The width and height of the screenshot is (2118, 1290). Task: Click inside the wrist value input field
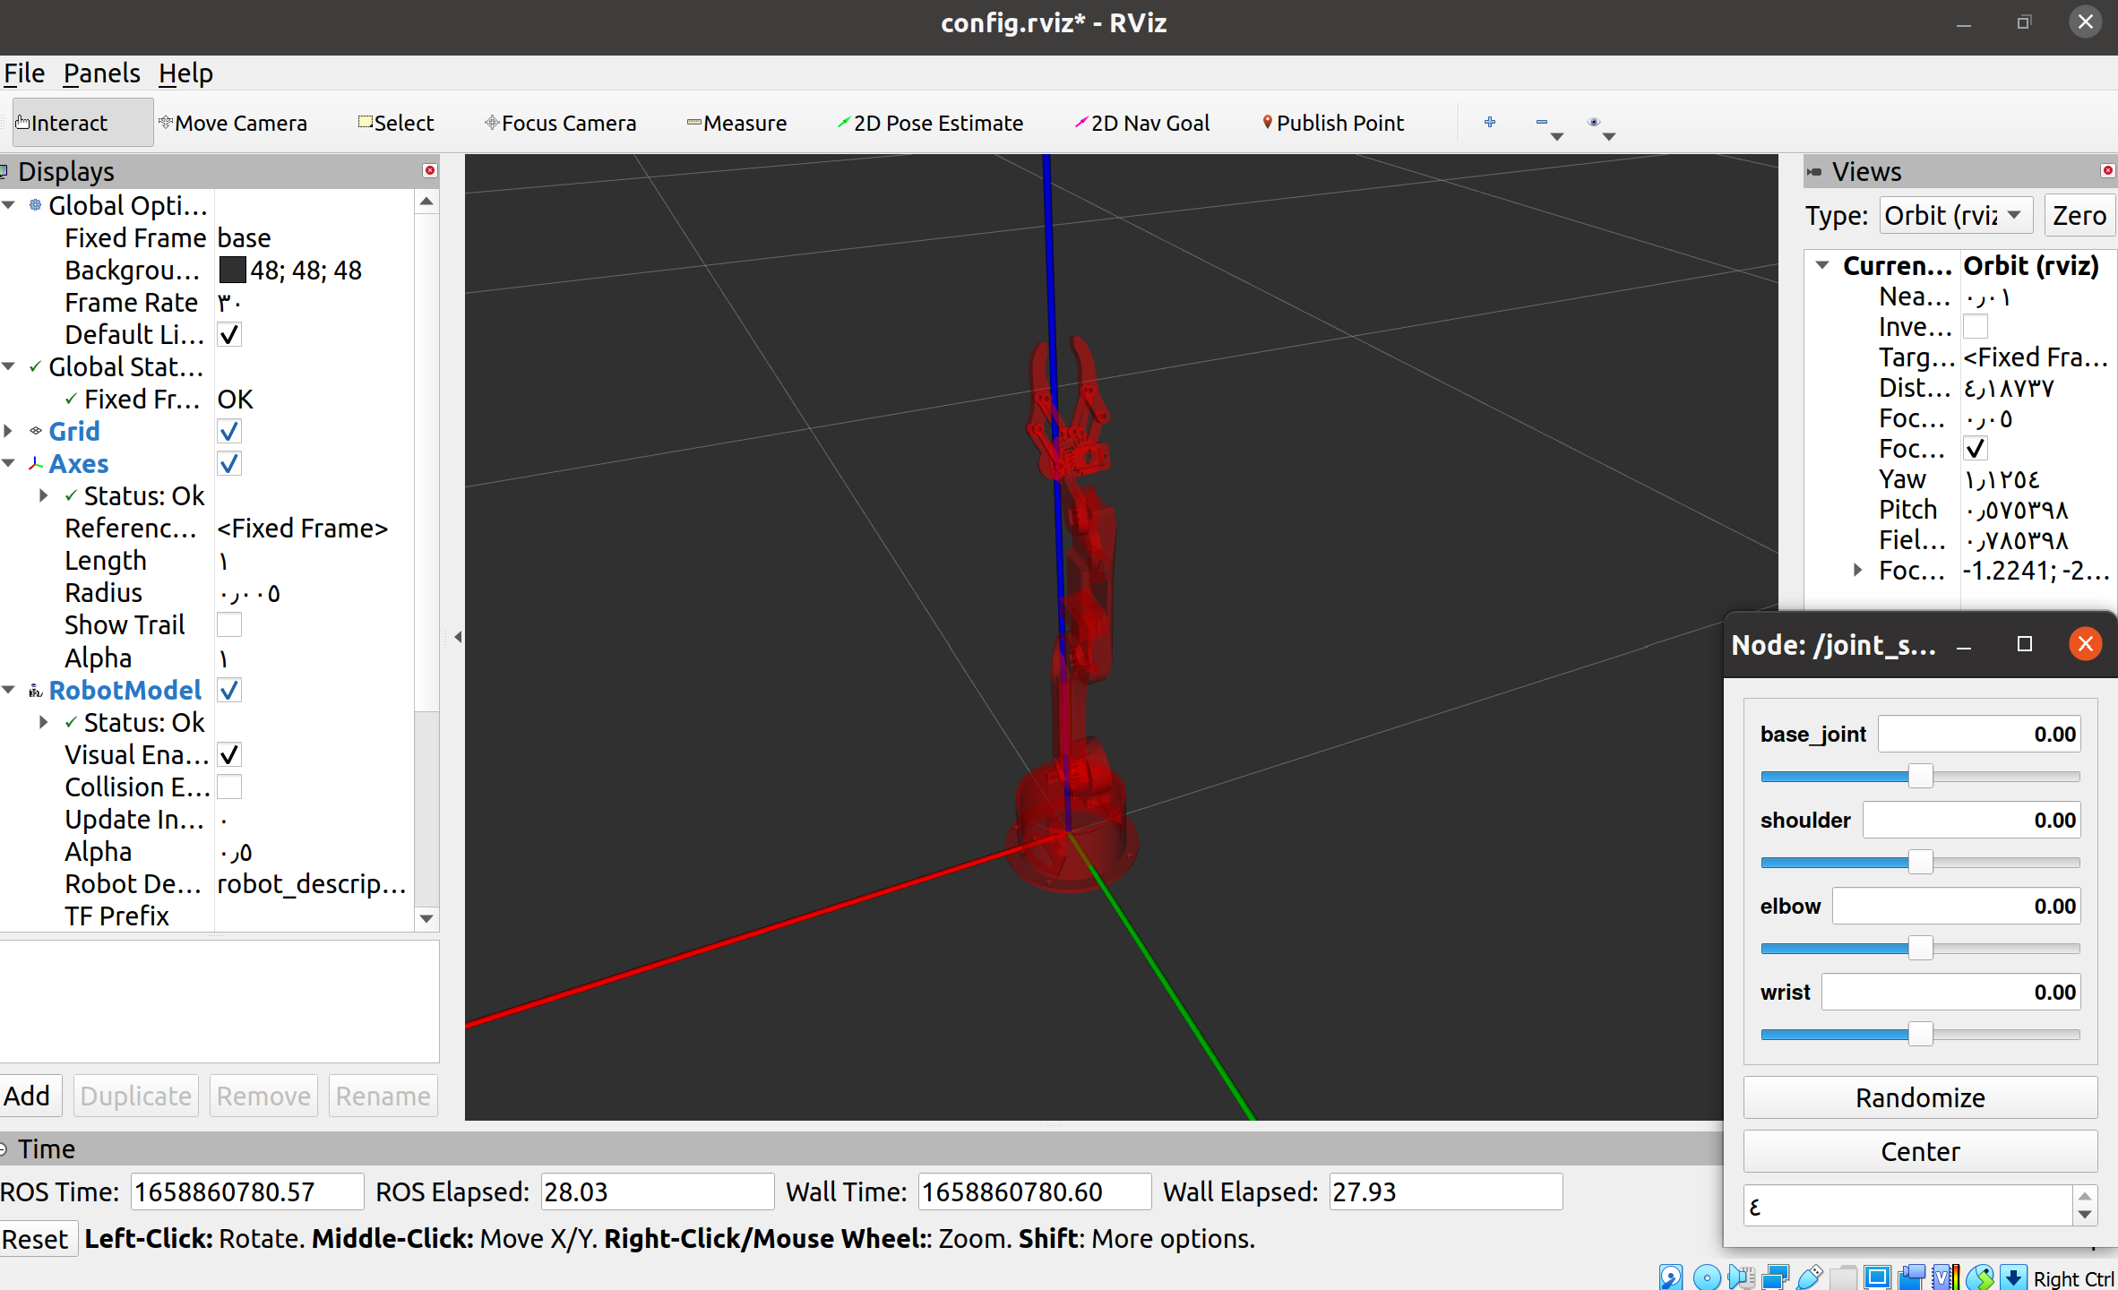1951,992
